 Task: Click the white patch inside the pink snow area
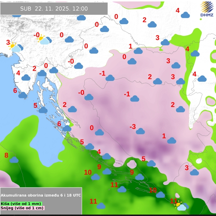(x=198, y=161)
